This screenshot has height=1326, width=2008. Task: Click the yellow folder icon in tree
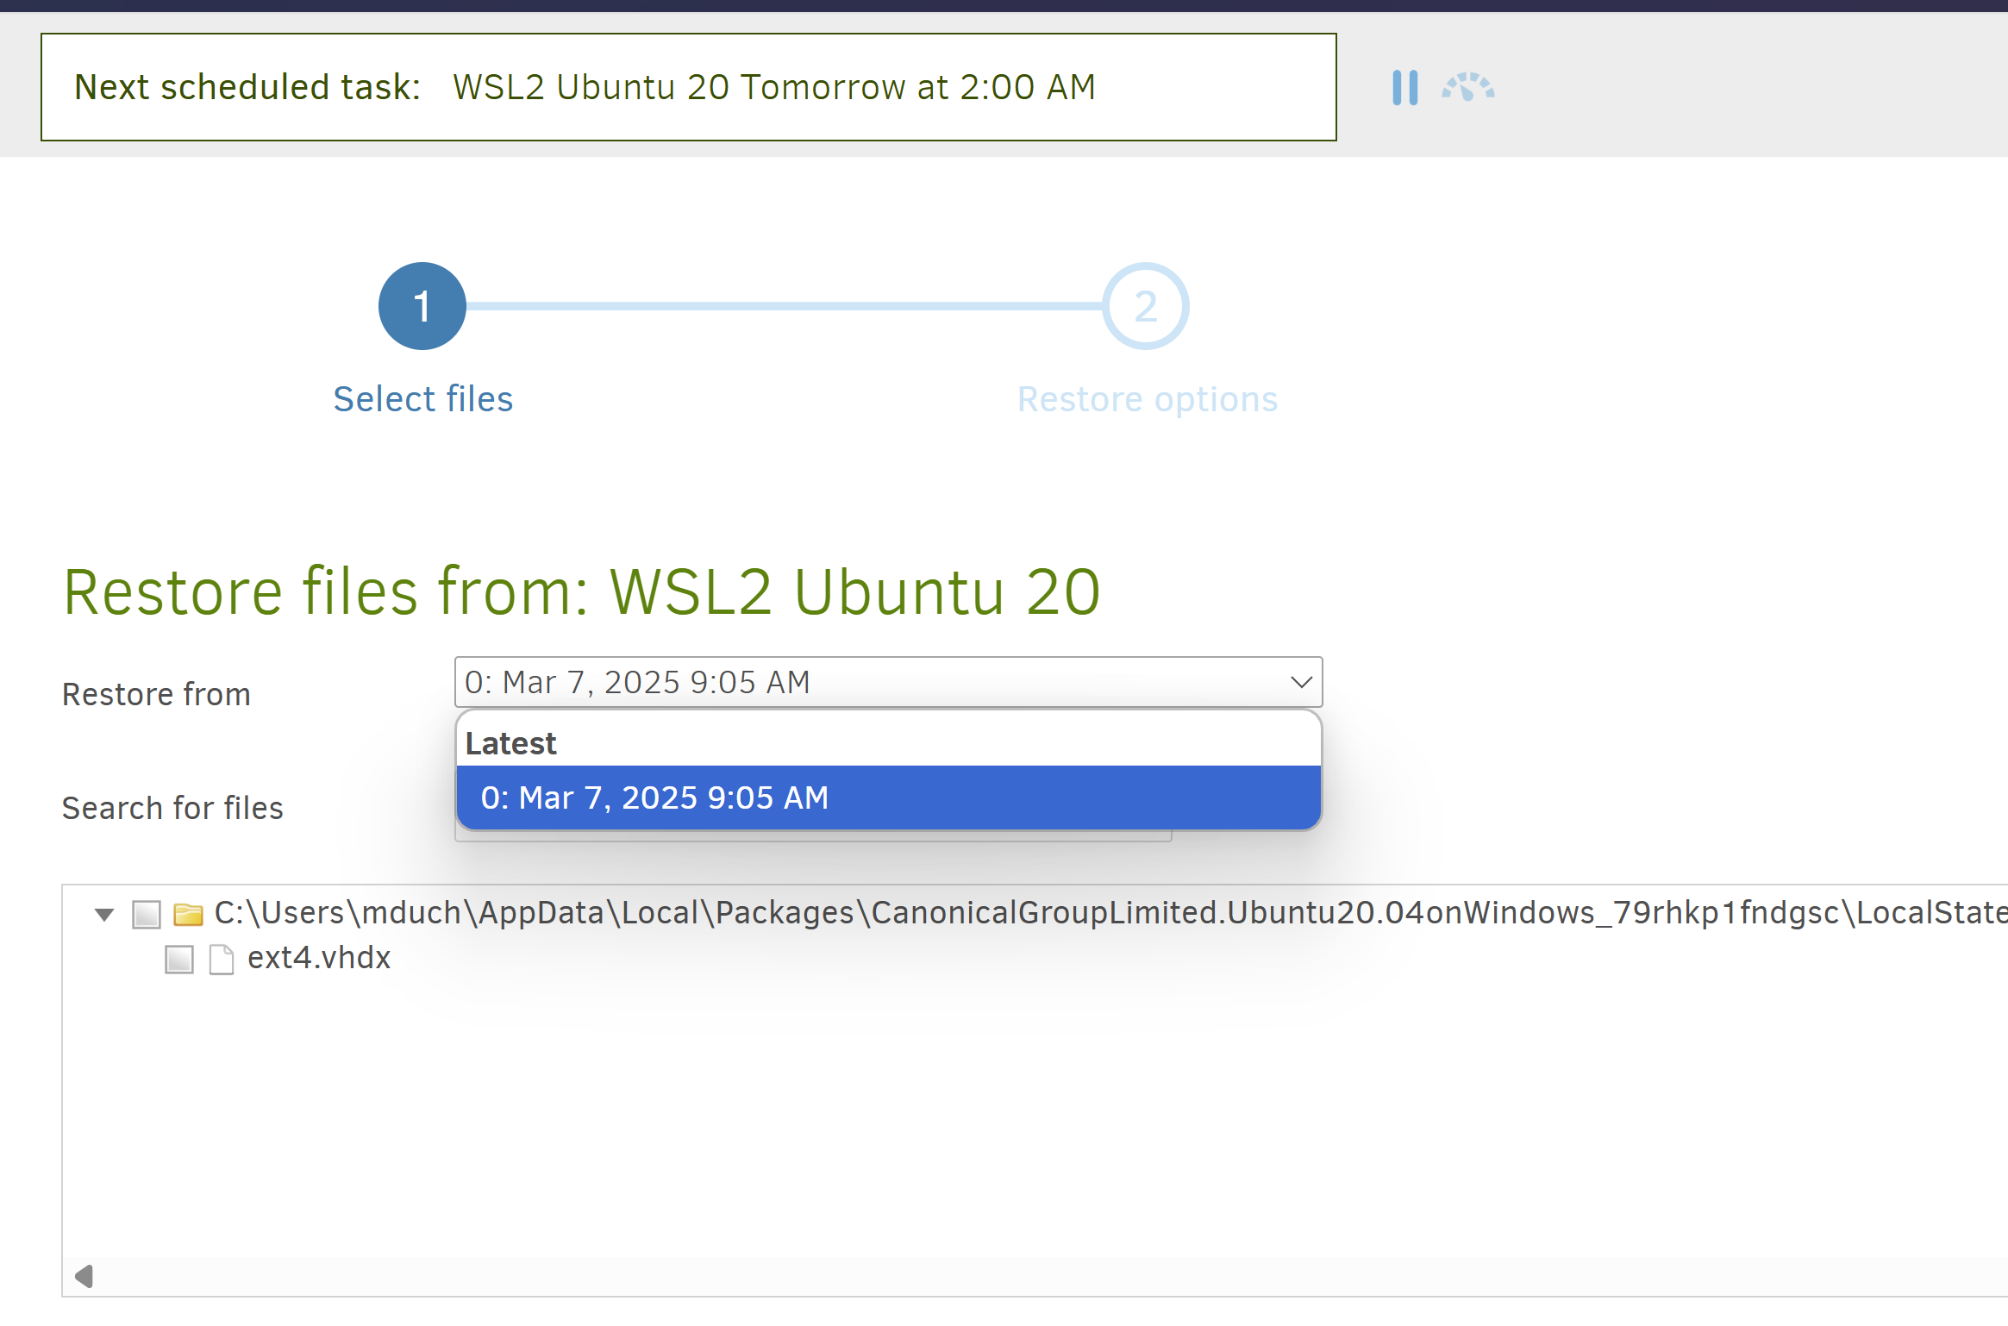188,914
